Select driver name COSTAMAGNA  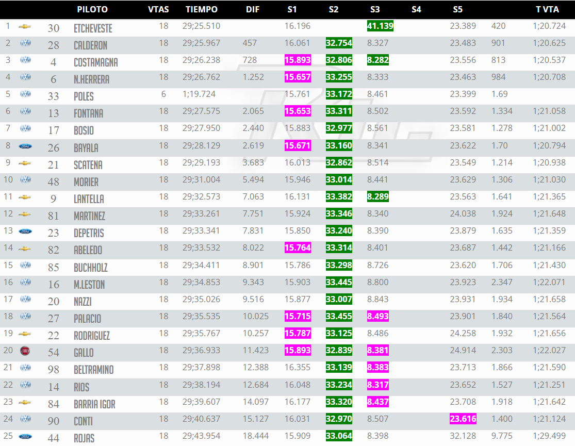coord(96,62)
